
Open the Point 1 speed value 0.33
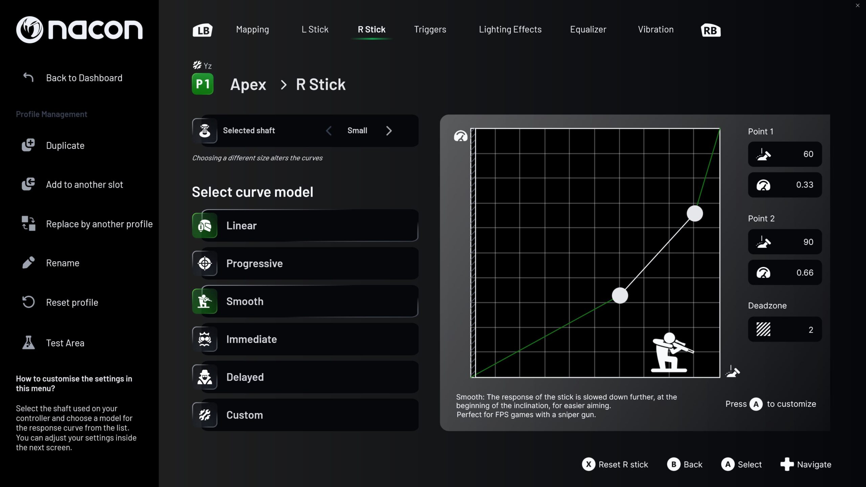pos(785,185)
